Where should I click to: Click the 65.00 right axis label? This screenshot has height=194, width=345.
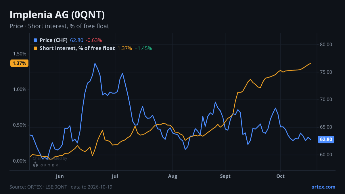point(326,127)
